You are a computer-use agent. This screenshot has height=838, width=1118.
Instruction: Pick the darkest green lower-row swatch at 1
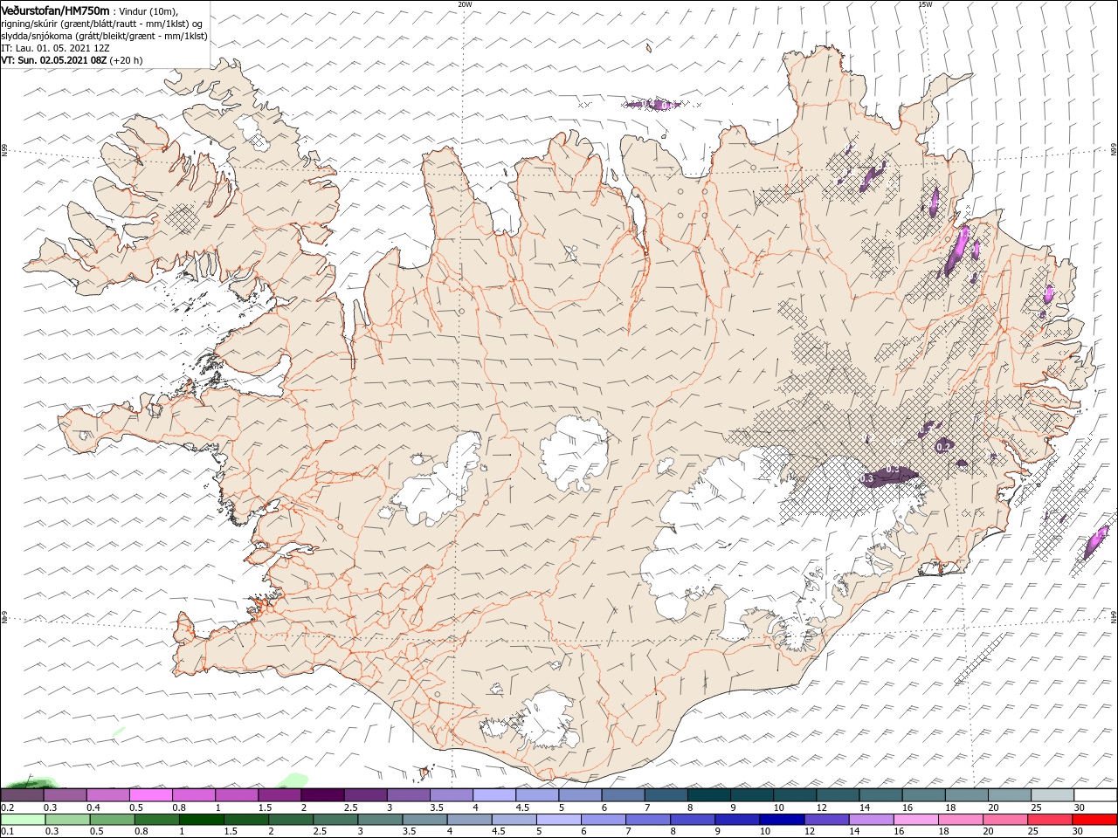point(201,820)
